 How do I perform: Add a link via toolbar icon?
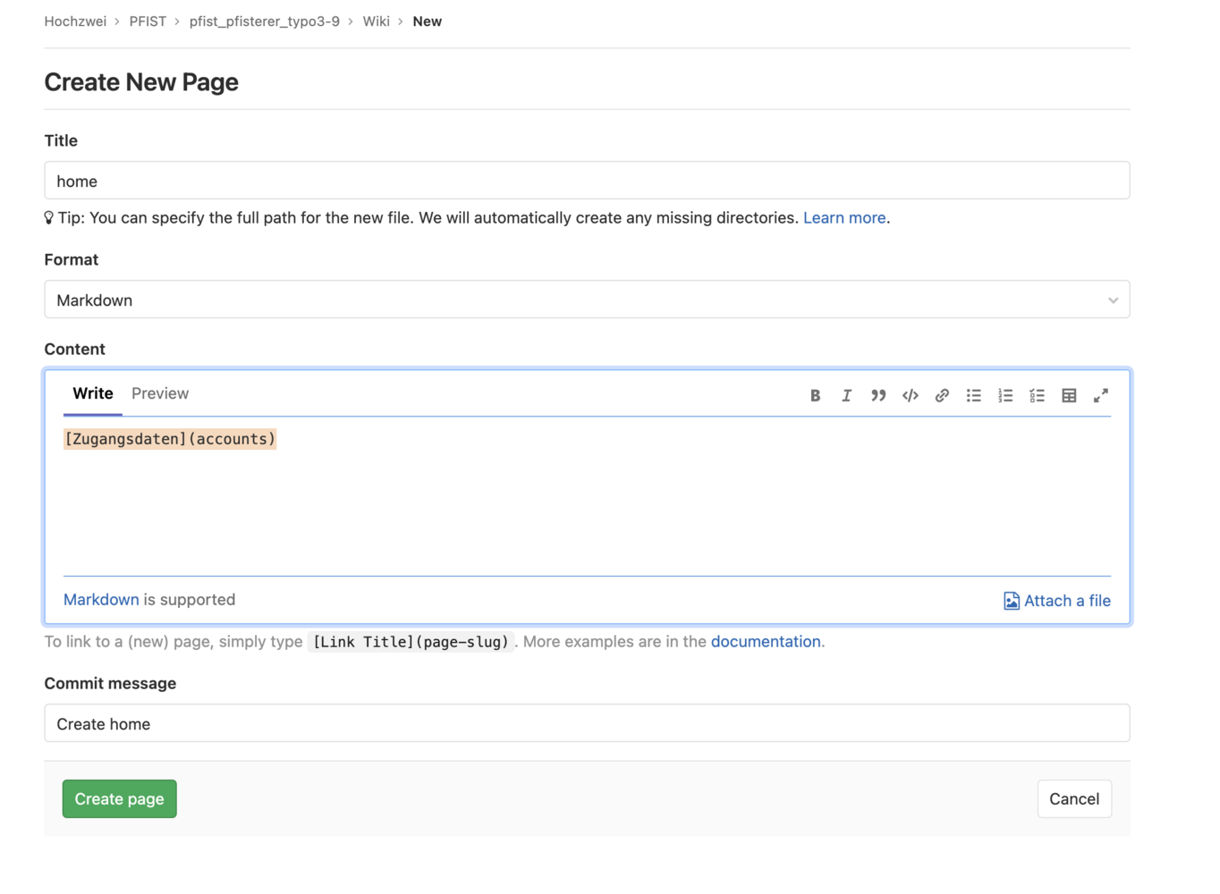pyautogui.click(x=942, y=395)
